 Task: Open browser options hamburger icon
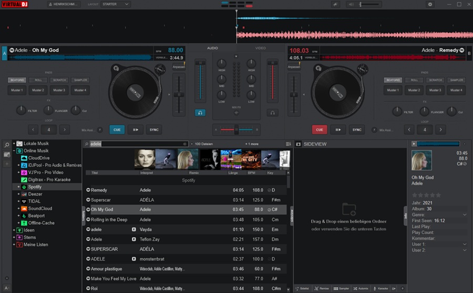point(288,144)
